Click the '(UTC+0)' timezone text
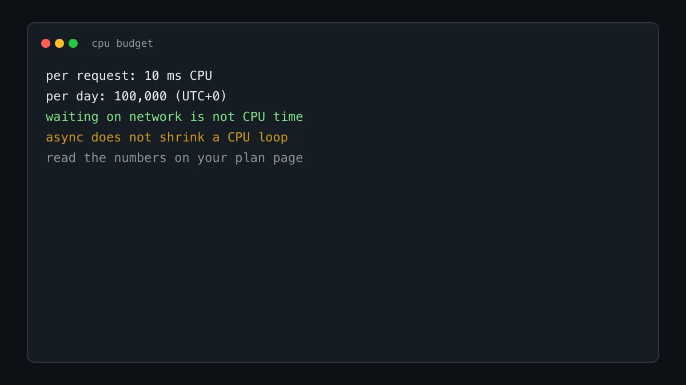The height and width of the screenshot is (385, 686). [x=201, y=96]
